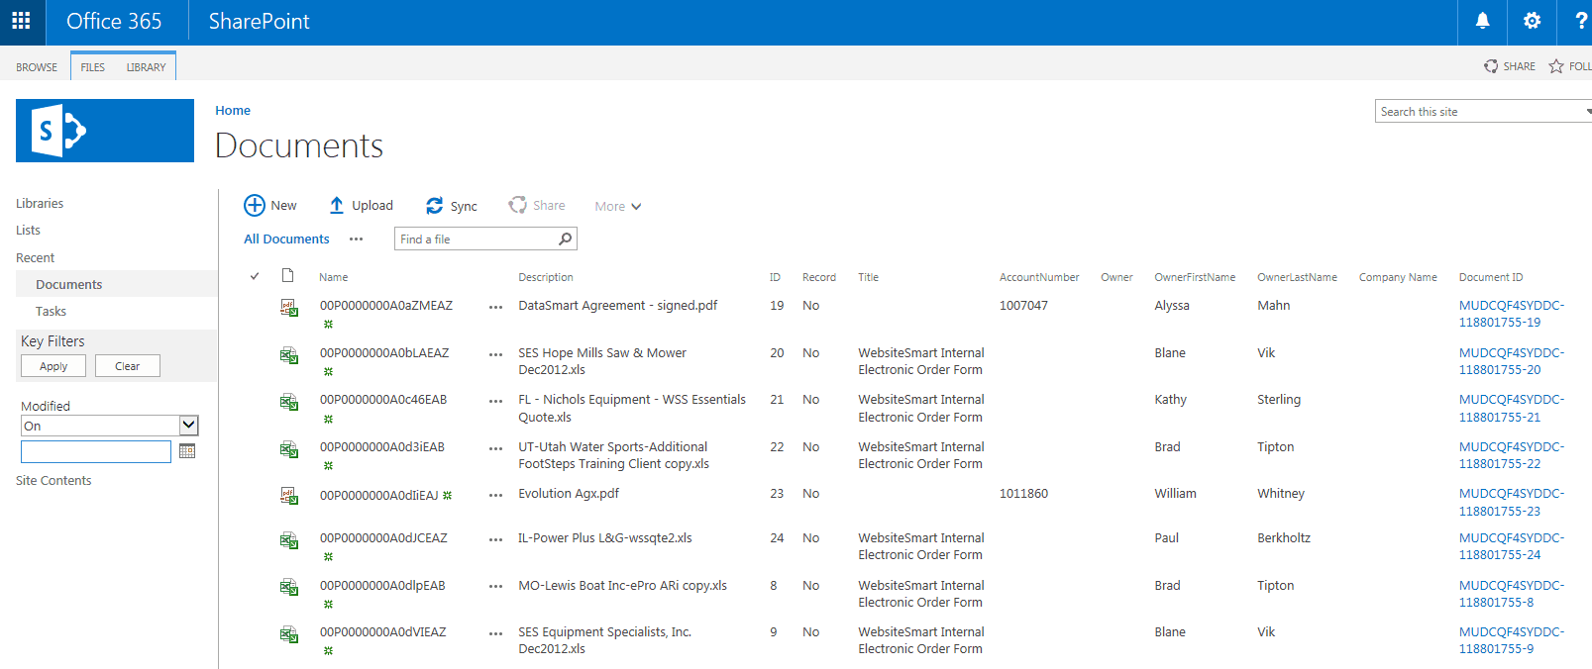The width and height of the screenshot is (1592, 669).
Task: Open the help question mark
Action: (x=1579, y=21)
